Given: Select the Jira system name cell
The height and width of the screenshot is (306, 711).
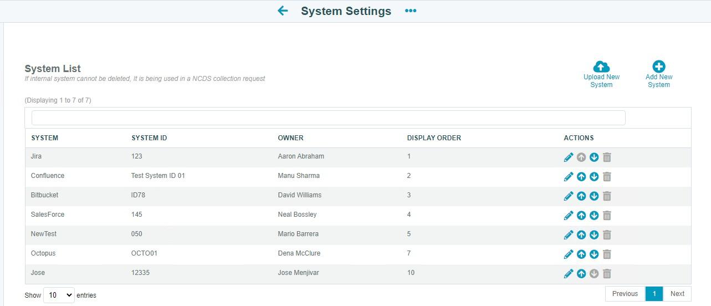Looking at the screenshot, I should (x=37, y=156).
